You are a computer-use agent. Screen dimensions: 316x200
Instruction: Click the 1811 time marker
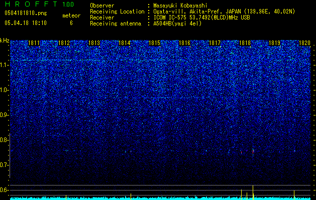click(x=34, y=43)
